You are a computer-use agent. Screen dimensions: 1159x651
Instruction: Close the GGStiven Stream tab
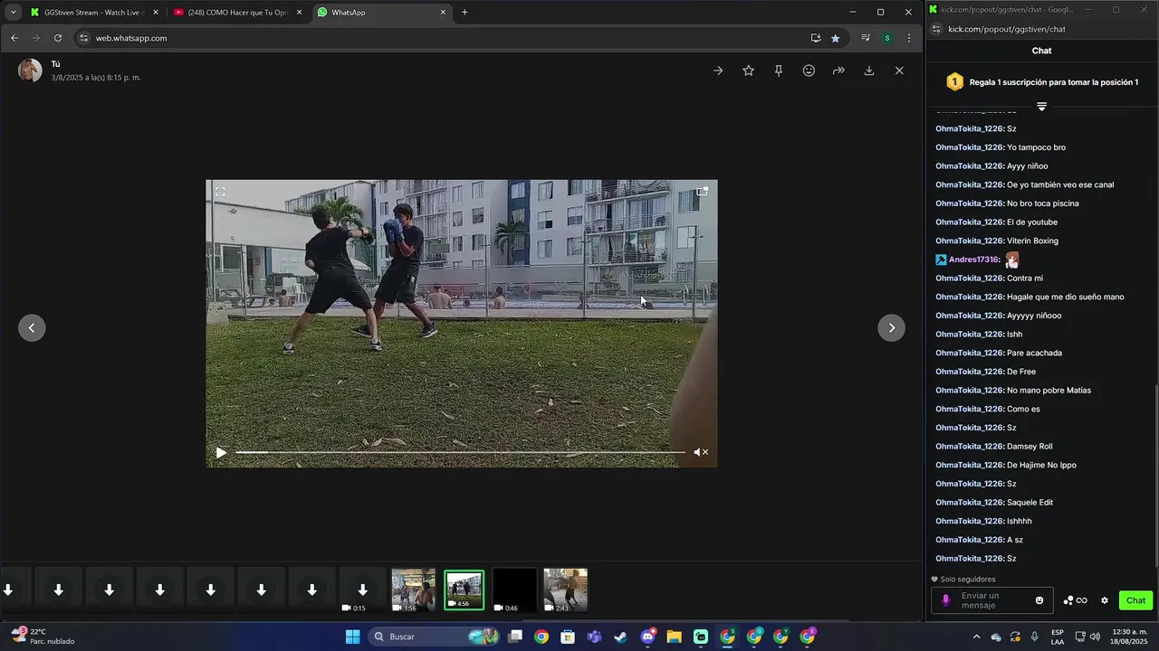point(156,13)
